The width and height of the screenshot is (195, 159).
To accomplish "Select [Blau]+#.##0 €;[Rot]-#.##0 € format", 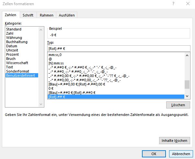I will [x=116, y=93].
